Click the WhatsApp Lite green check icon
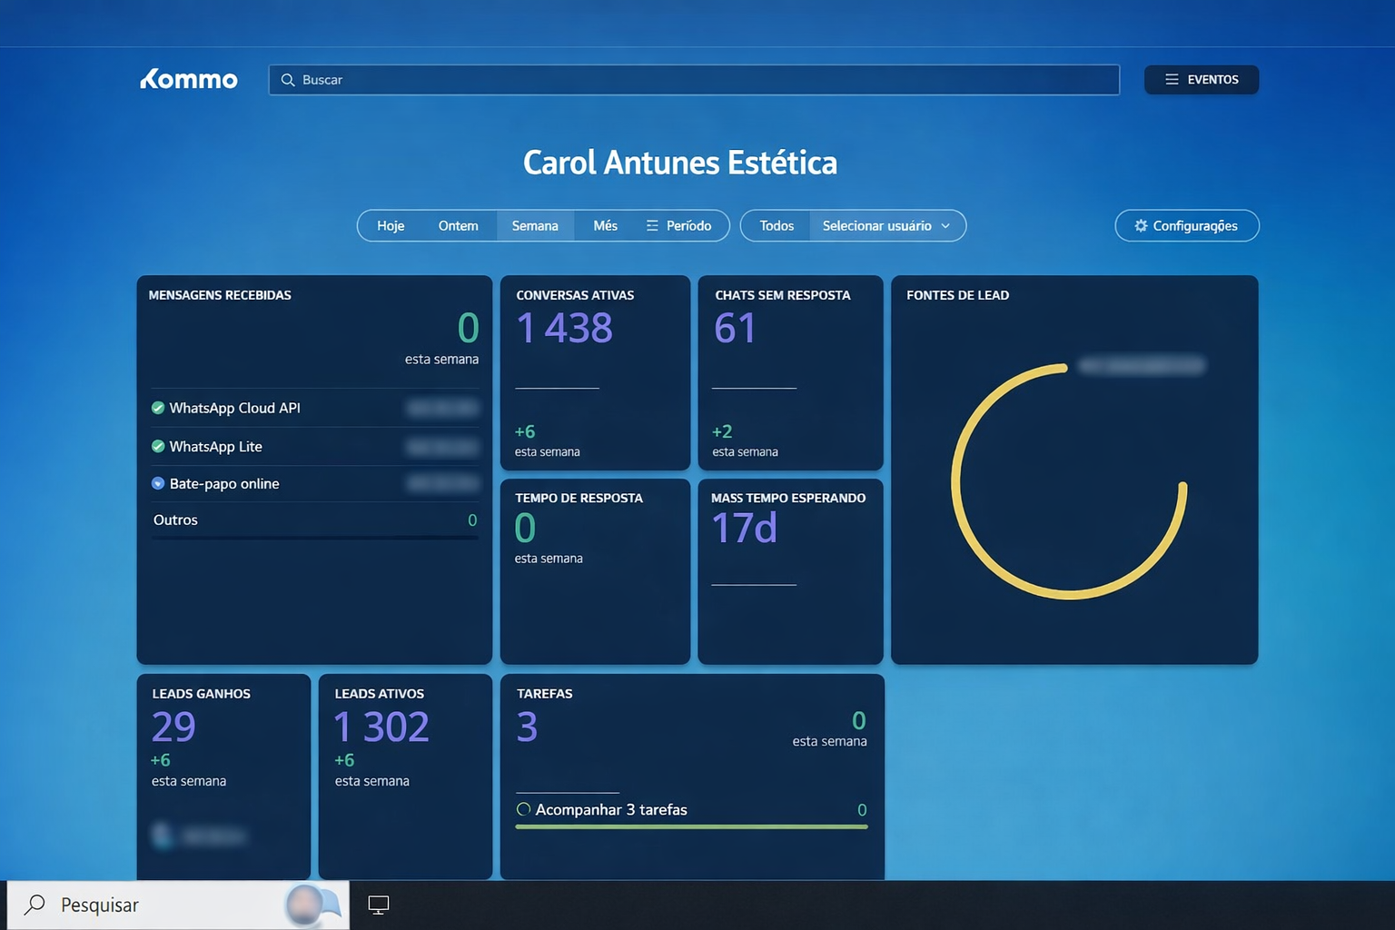The image size is (1395, 930). pos(156,446)
